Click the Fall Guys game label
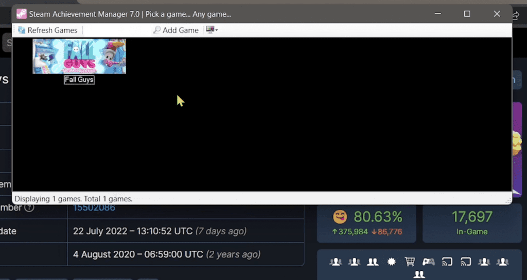The height and width of the screenshot is (280, 527). click(79, 80)
